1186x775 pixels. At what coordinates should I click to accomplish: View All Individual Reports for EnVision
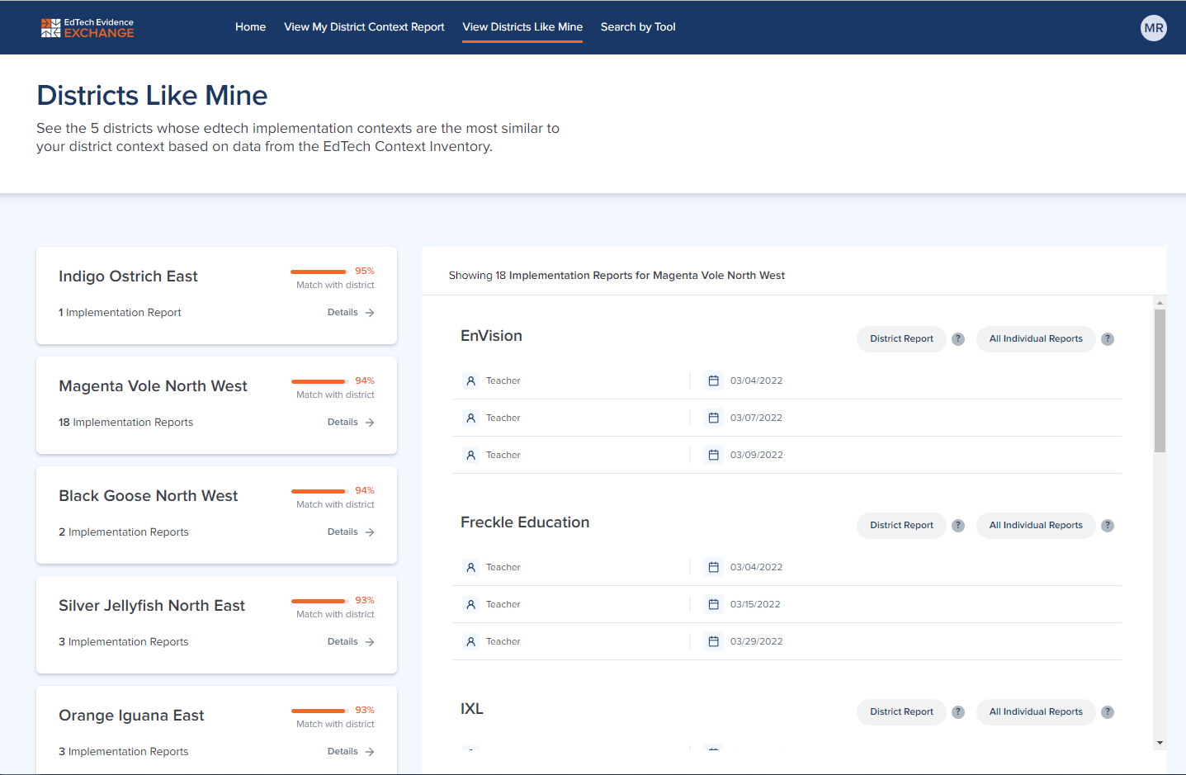1036,339
